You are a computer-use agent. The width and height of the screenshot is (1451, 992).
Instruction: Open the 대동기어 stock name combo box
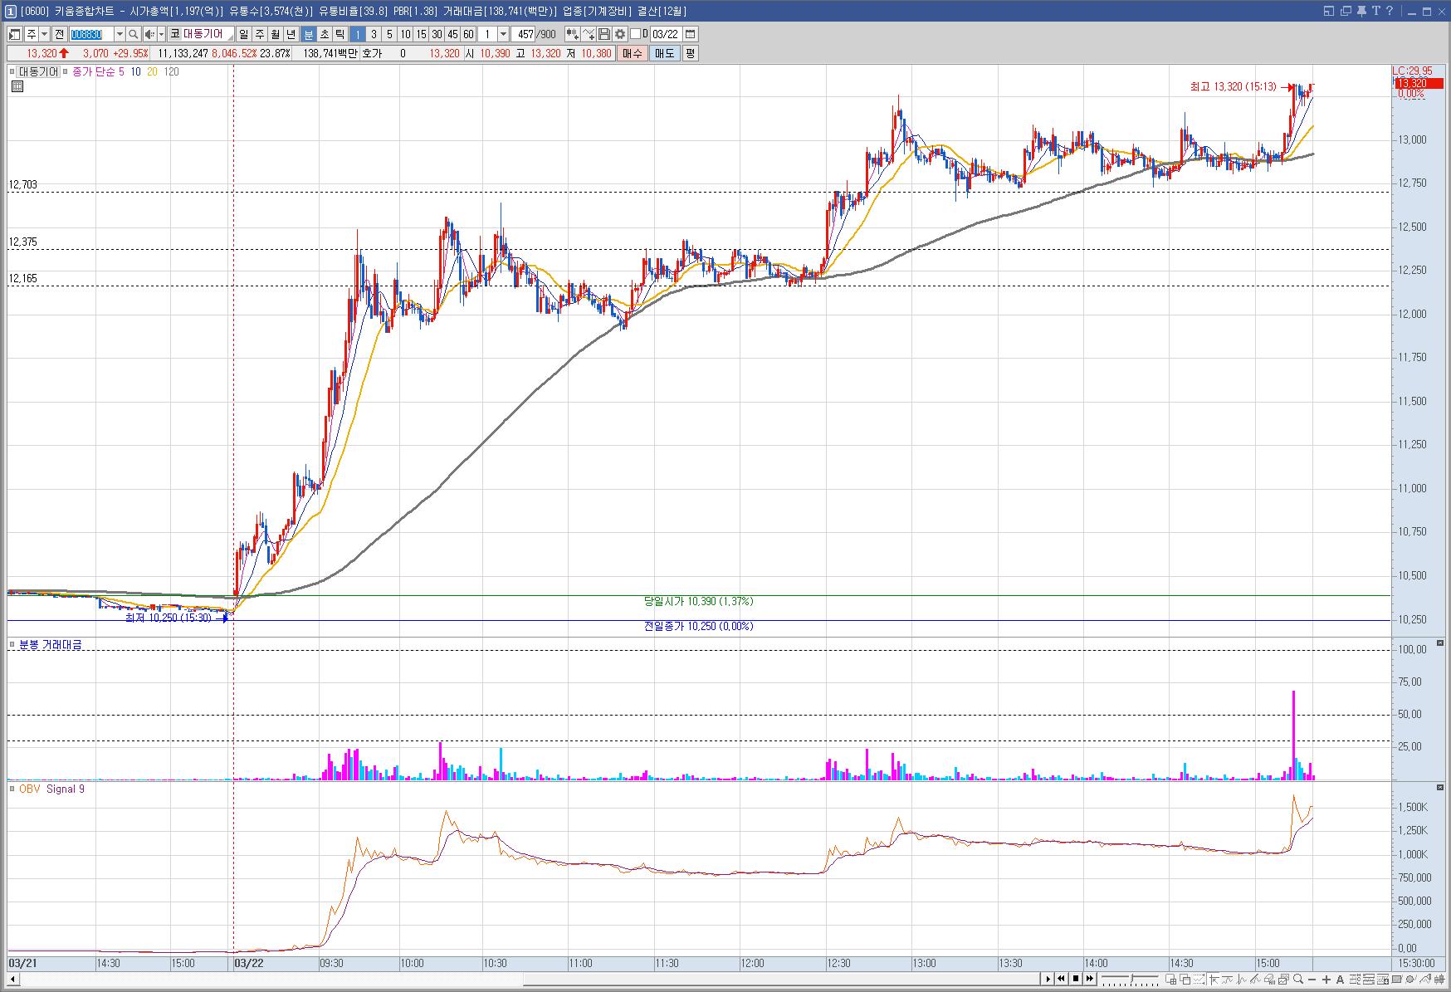tap(201, 34)
